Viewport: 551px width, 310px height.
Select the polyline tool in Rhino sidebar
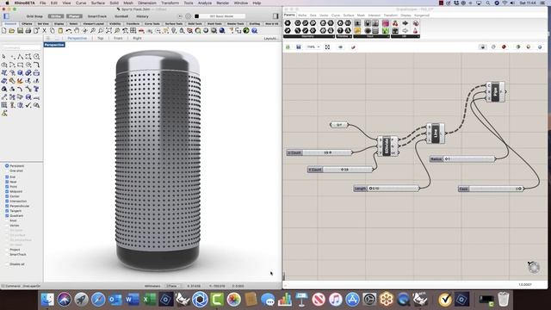click(21, 57)
